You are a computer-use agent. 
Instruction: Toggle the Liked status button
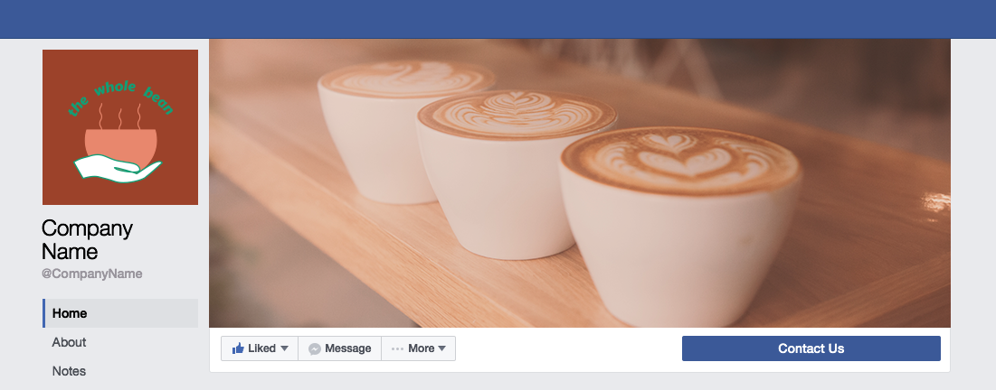260,348
